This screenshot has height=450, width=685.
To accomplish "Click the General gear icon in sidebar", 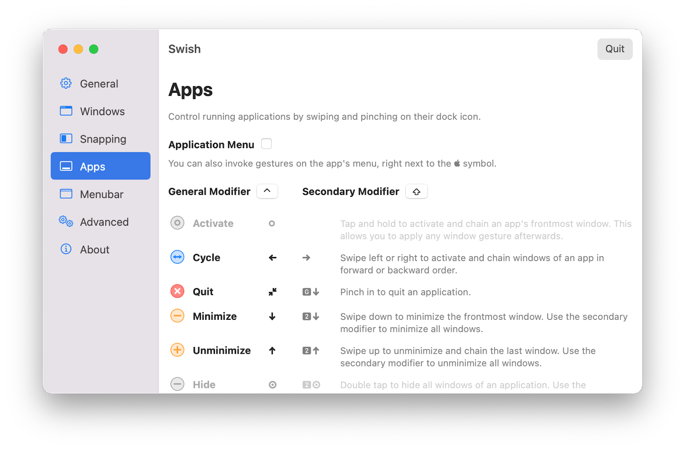I will click(66, 83).
